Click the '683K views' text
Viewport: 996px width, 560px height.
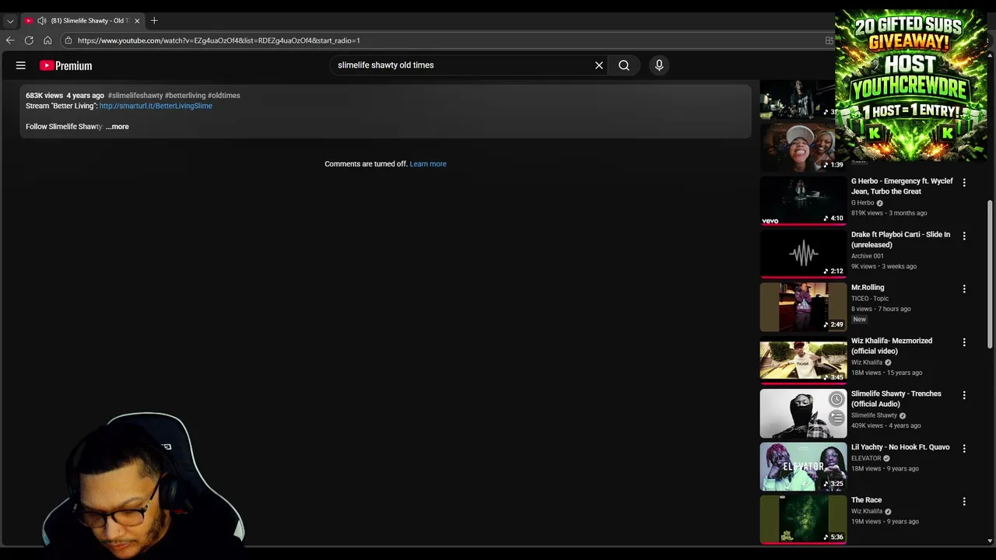point(44,96)
